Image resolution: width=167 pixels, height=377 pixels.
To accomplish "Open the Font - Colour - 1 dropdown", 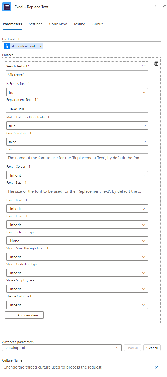I will [77, 175].
